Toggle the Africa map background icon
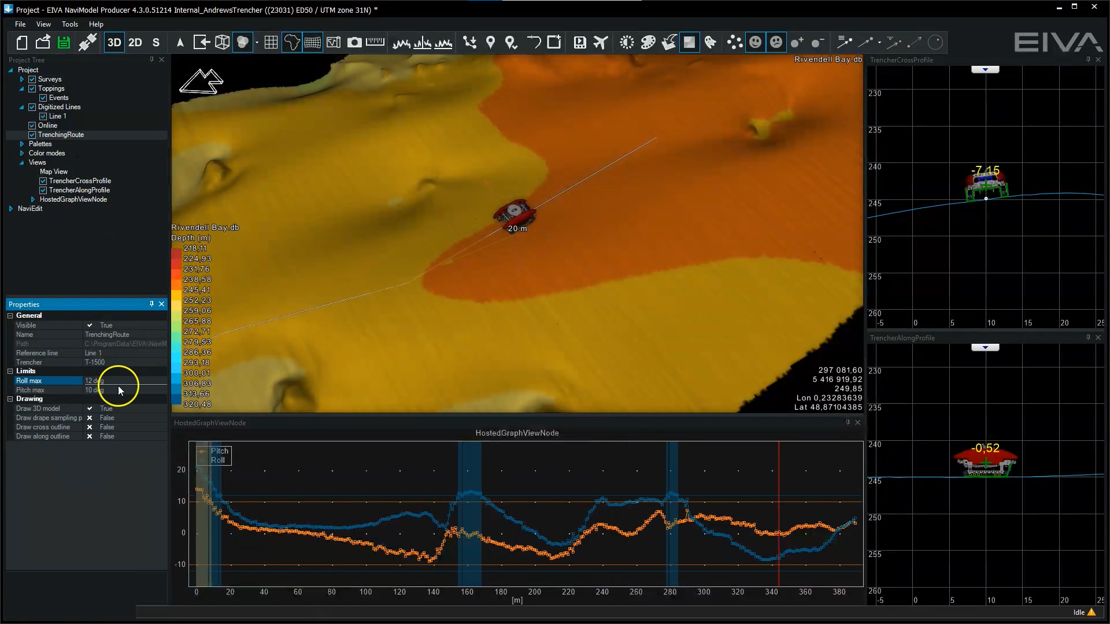The image size is (1110, 624). pyautogui.click(x=292, y=42)
